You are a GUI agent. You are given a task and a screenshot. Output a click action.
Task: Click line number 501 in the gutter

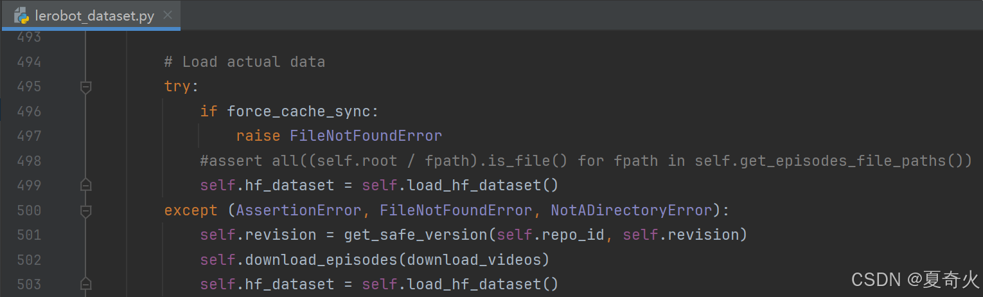(29, 235)
